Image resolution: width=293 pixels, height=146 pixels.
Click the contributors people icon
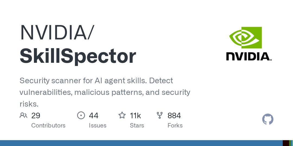tap(23, 115)
